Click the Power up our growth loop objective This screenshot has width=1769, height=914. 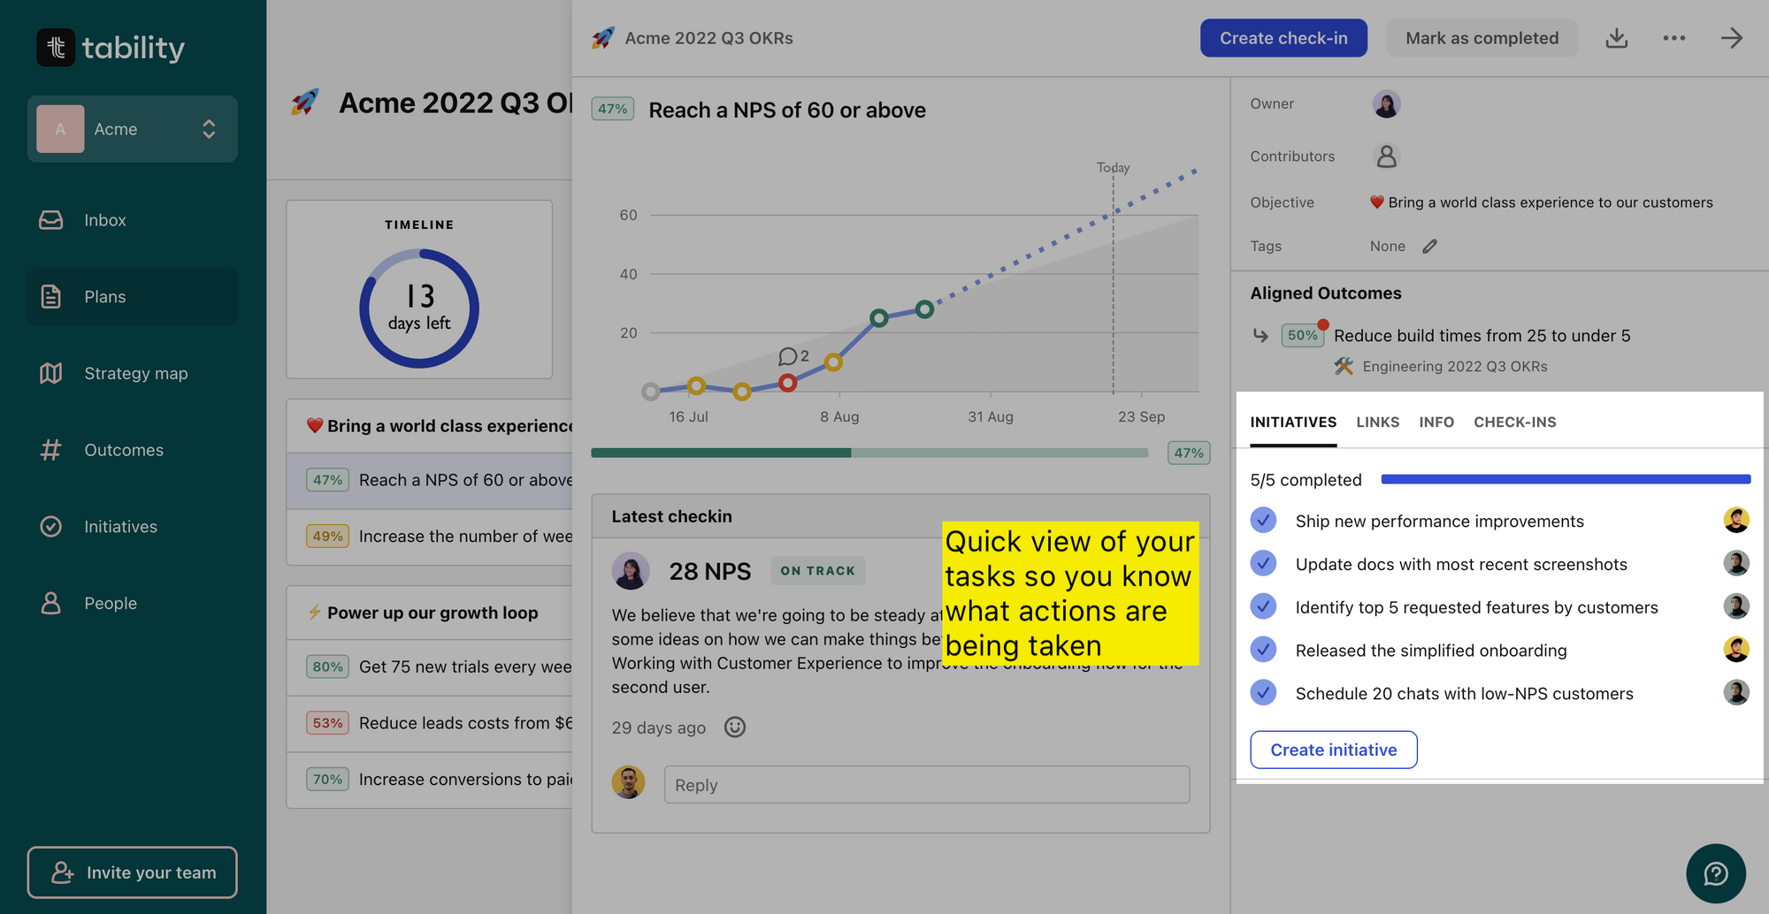(x=433, y=613)
